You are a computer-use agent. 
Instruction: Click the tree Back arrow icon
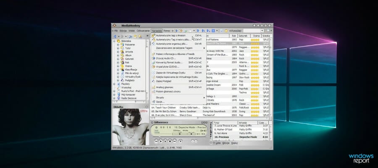tap(115, 37)
